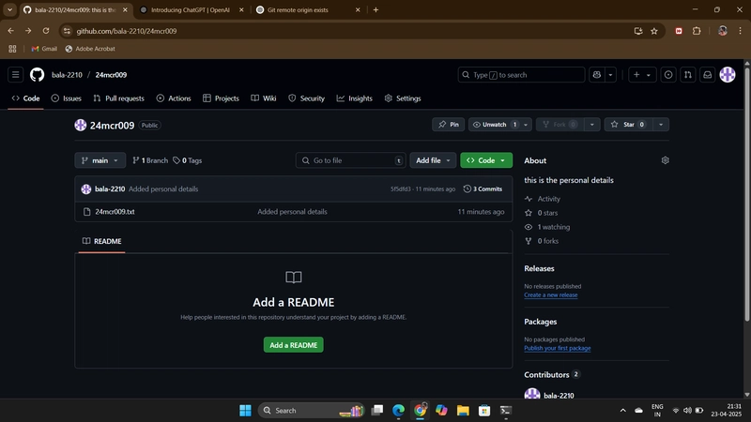Open pull requests icon in header
The width and height of the screenshot is (751, 422).
688,75
